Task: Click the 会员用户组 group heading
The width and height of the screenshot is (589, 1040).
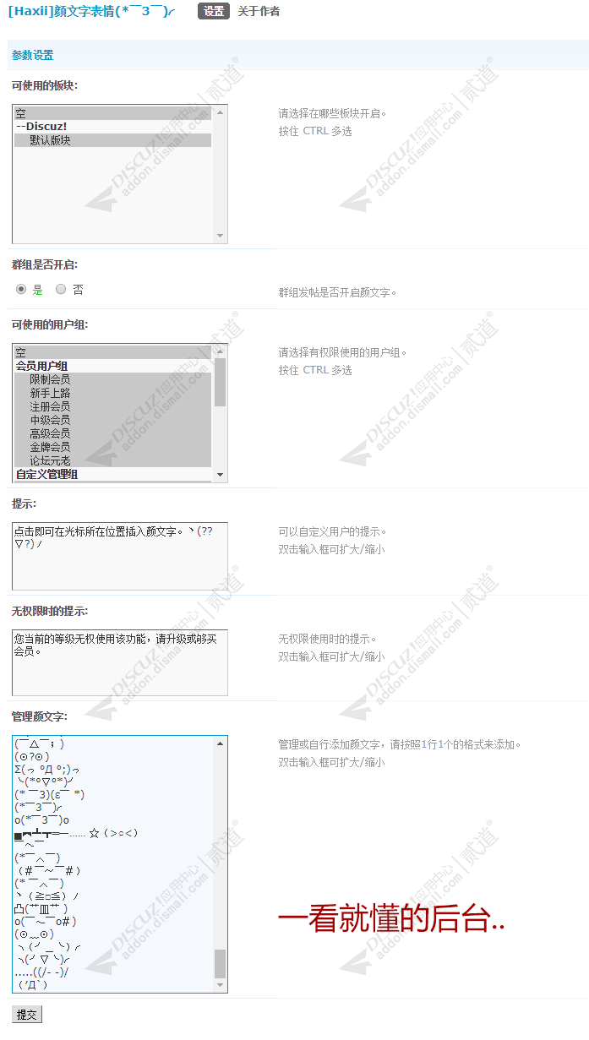Action: click(x=113, y=366)
